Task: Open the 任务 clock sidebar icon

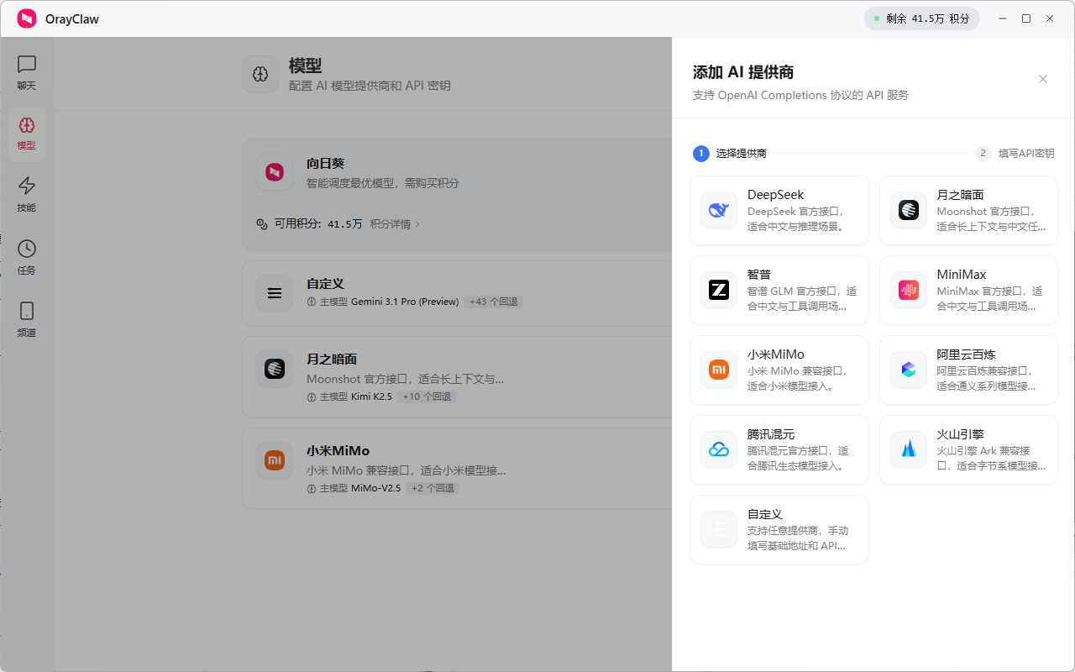Action: pos(27,249)
